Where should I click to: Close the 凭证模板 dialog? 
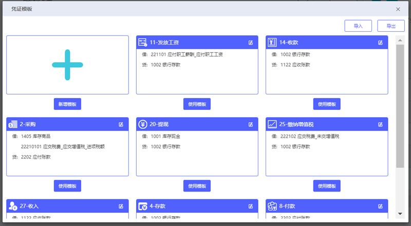[x=398, y=9]
